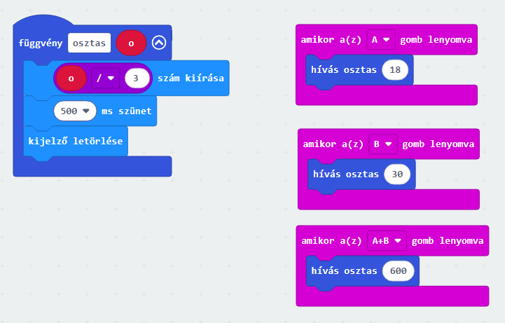Open the B button selector dropdown
This screenshot has height=323, width=505.
click(x=384, y=144)
